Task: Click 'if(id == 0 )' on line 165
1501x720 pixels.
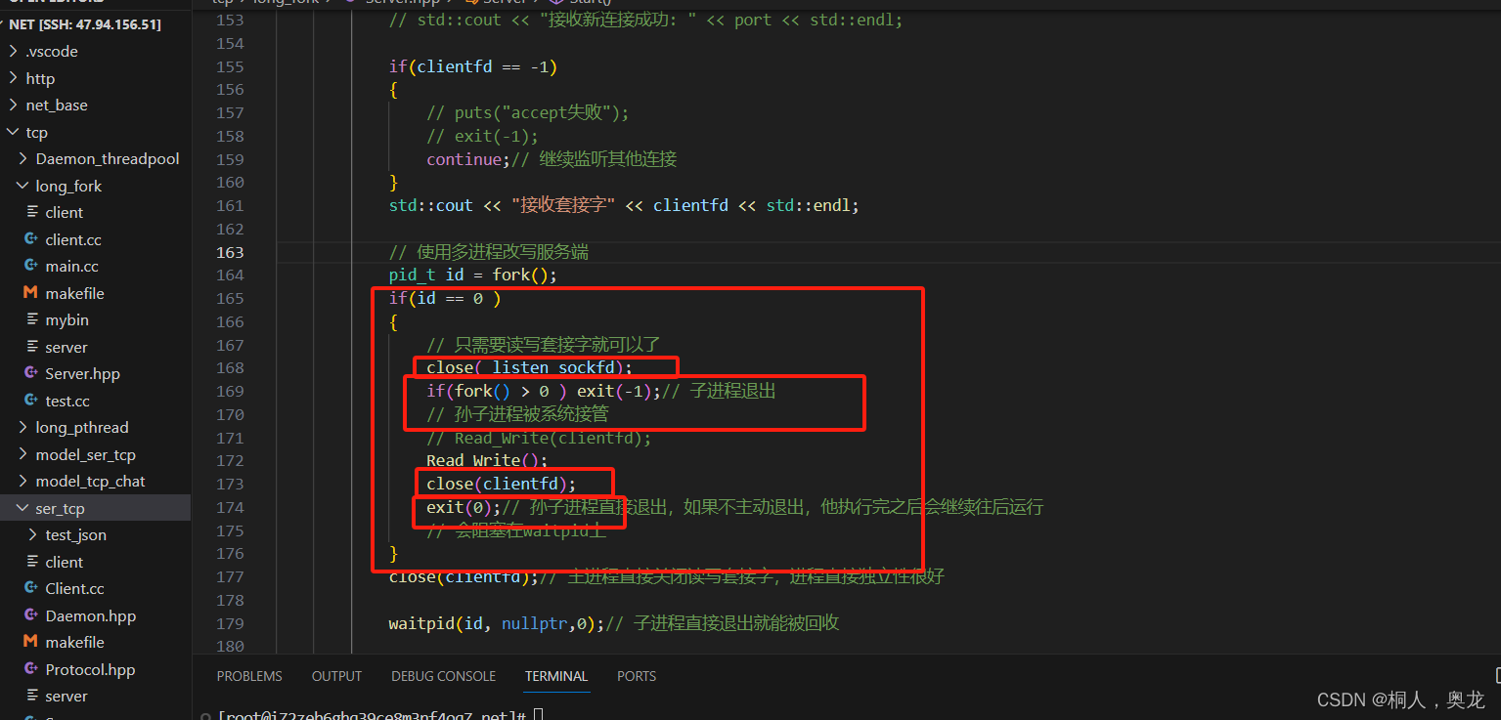Action: tap(445, 298)
